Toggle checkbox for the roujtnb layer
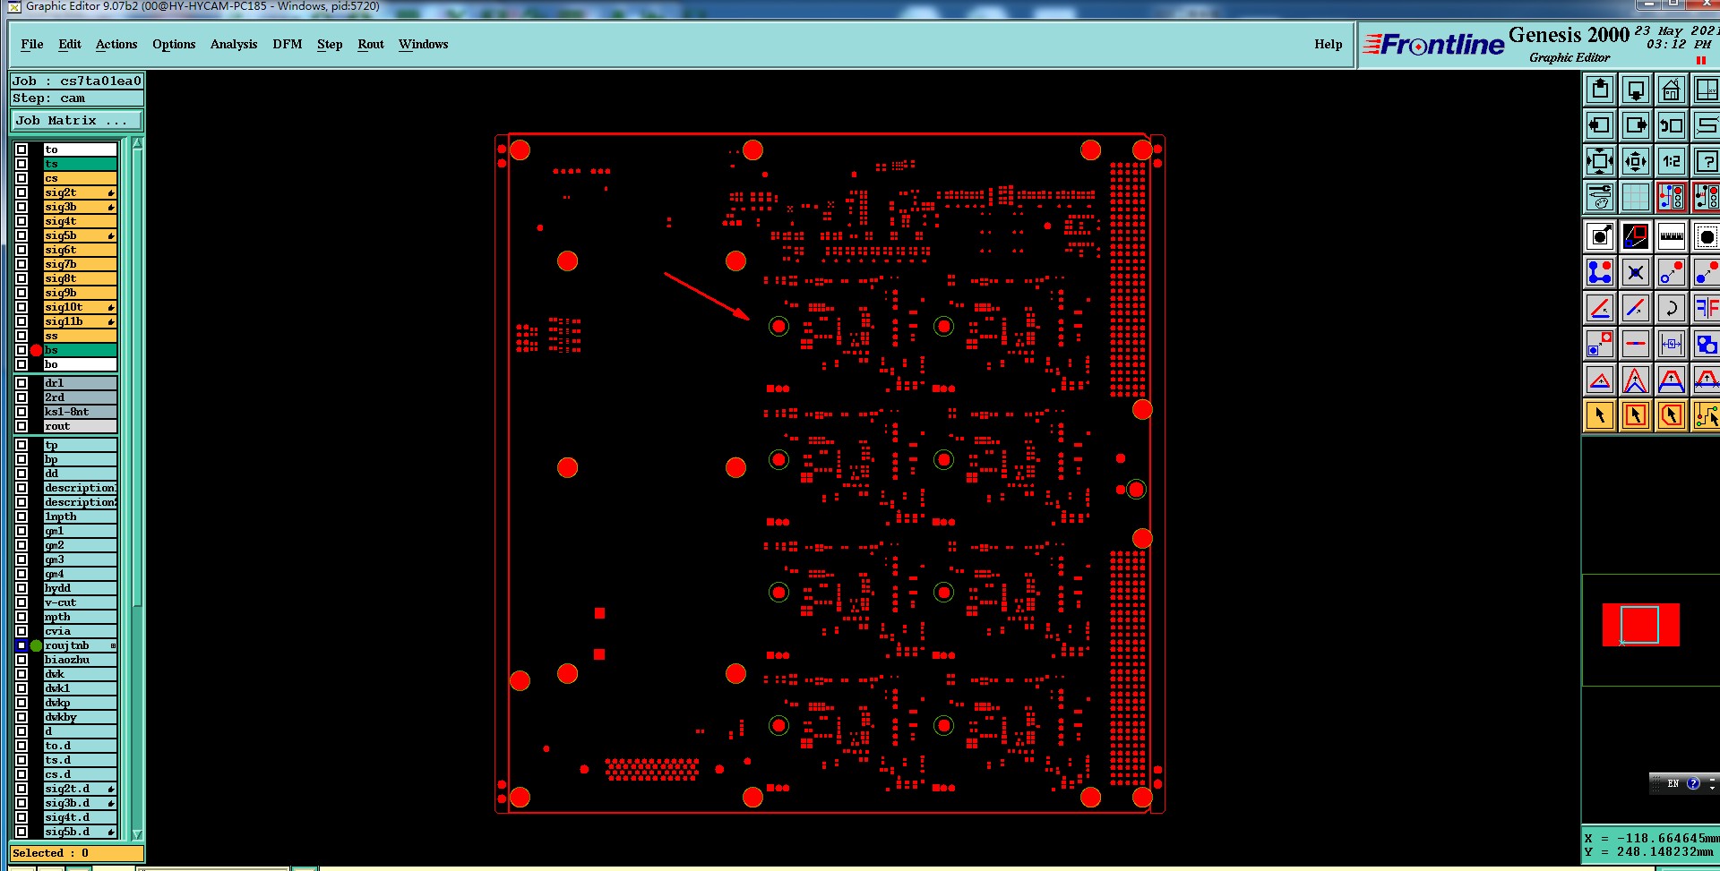The width and height of the screenshot is (1720, 871). click(21, 645)
